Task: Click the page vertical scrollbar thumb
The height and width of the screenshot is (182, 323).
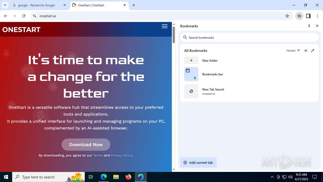Action: click(x=174, y=35)
